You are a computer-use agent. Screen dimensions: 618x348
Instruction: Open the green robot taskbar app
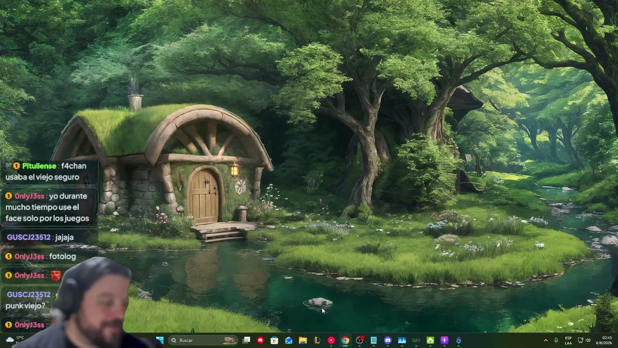(x=430, y=340)
